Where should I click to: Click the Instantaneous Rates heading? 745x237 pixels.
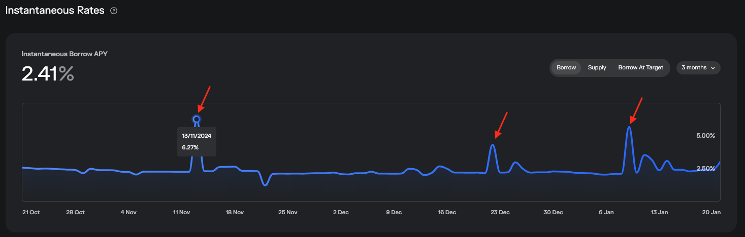coord(55,10)
